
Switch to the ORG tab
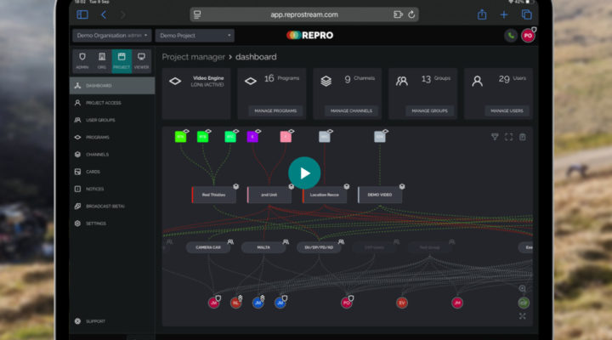[x=102, y=60]
